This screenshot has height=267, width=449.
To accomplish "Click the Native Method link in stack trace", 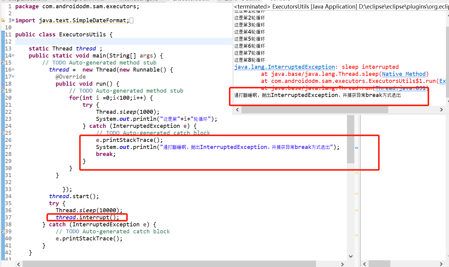I will pos(404,74).
